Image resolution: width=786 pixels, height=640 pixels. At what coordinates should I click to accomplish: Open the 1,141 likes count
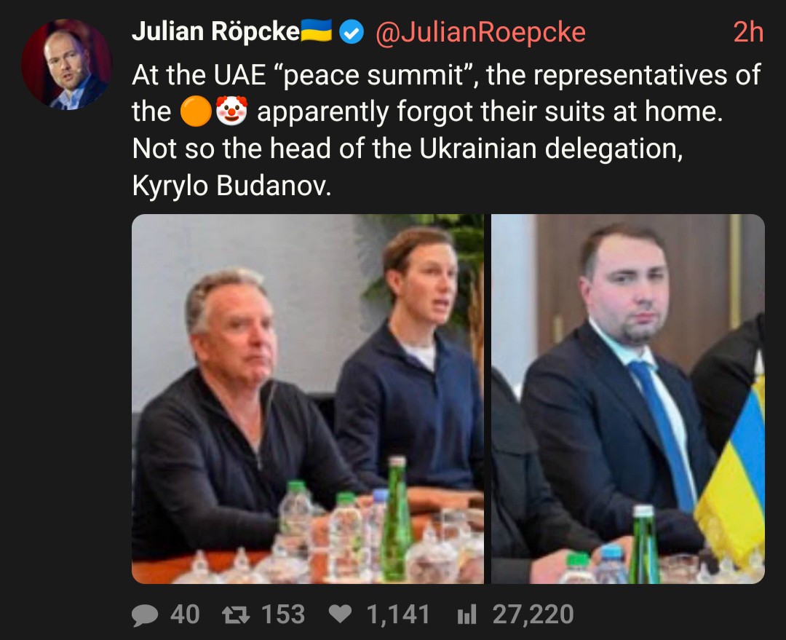[398, 615]
